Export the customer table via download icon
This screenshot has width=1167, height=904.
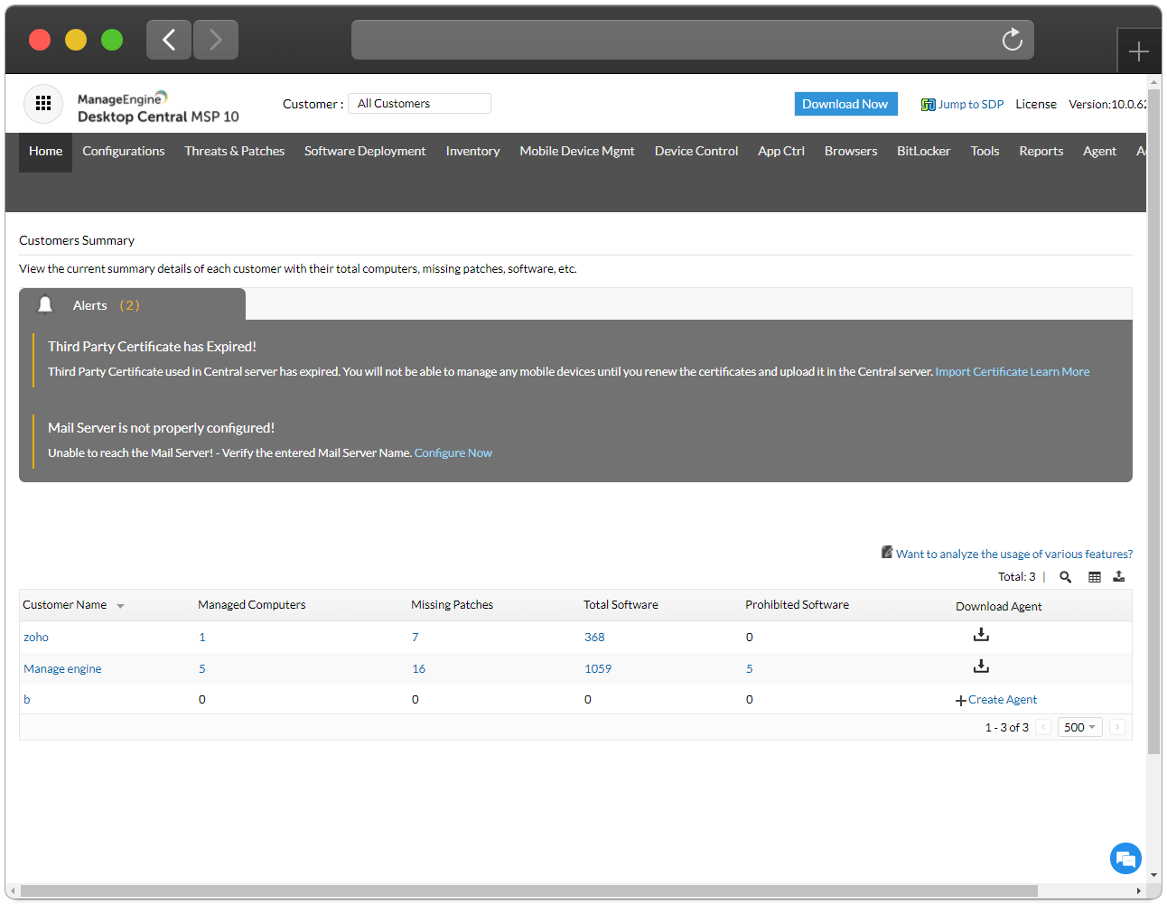[1119, 577]
